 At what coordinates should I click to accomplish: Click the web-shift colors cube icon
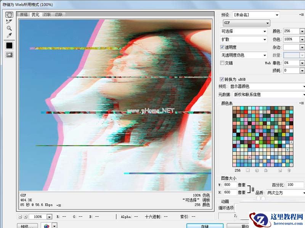pos(257,170)
